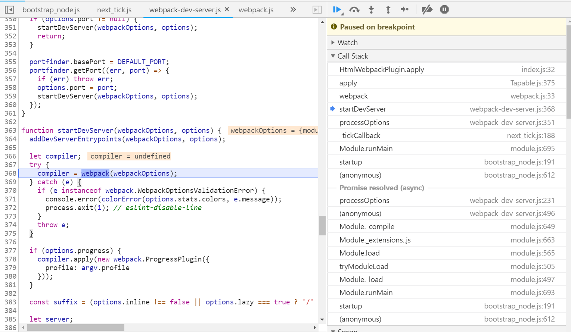Switch to the next_tick.js tab

pos(114,10)
